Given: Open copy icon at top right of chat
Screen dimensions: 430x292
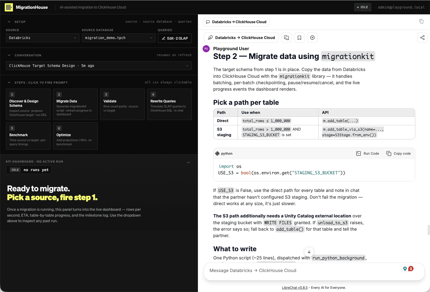Looking at the screenshot, I should pyautogui.click(x=421, y=21).
